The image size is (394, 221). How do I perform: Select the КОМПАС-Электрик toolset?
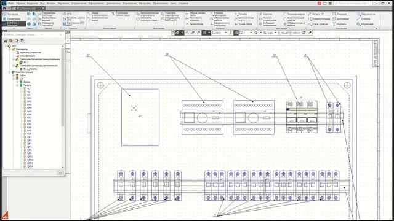[x=14, y=24]
